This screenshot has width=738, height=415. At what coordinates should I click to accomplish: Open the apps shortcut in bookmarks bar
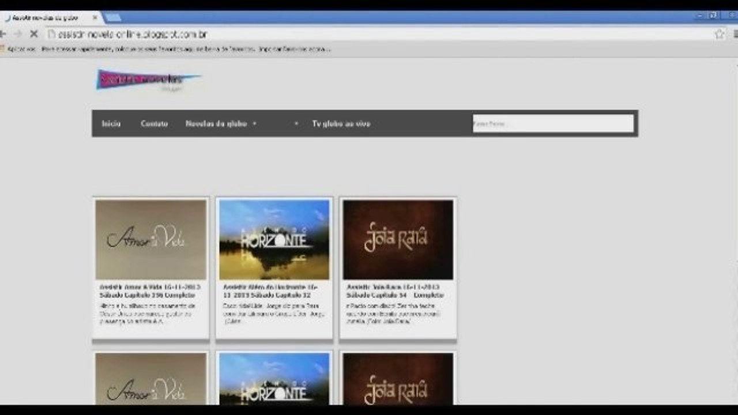coord(18,49)
